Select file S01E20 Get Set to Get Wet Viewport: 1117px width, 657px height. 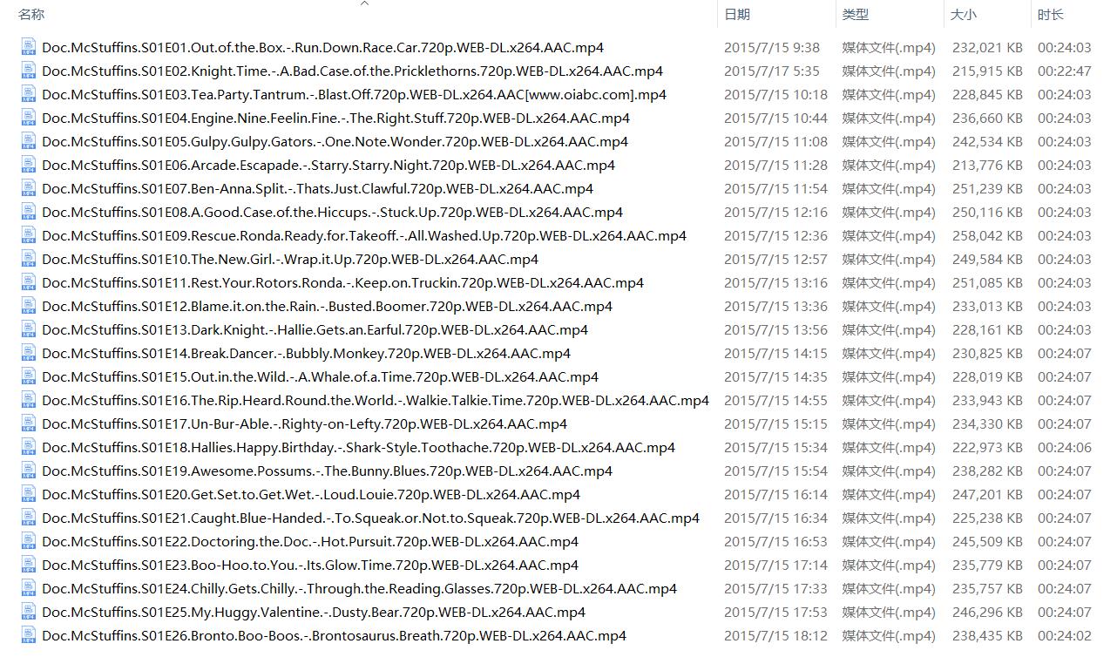(310, 494)
